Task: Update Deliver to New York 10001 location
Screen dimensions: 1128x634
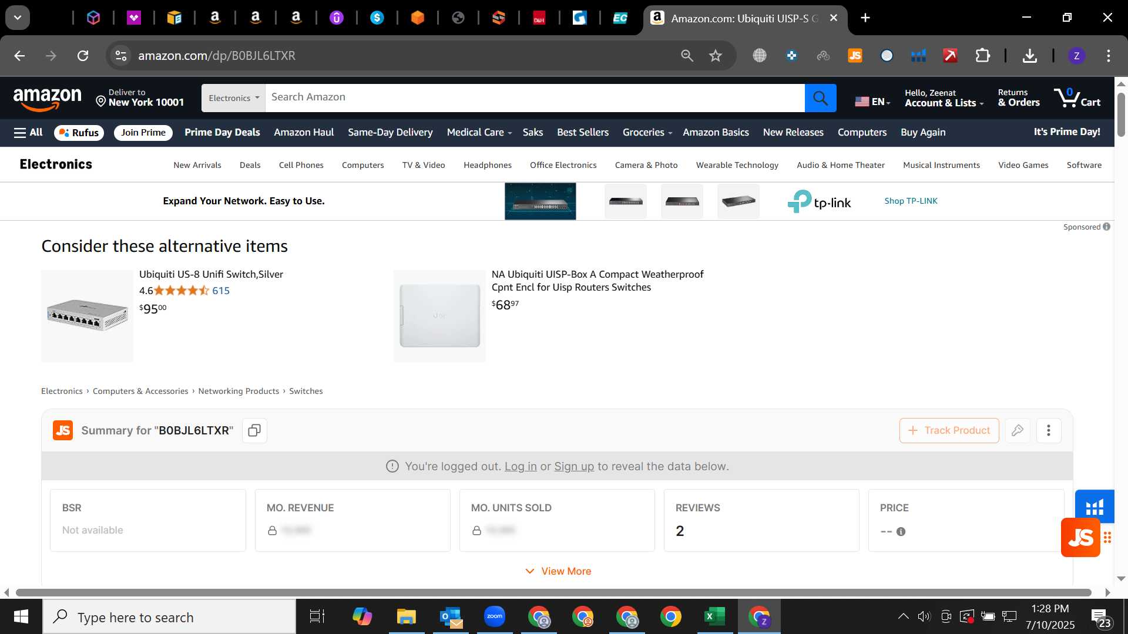Action: point(140,97)
